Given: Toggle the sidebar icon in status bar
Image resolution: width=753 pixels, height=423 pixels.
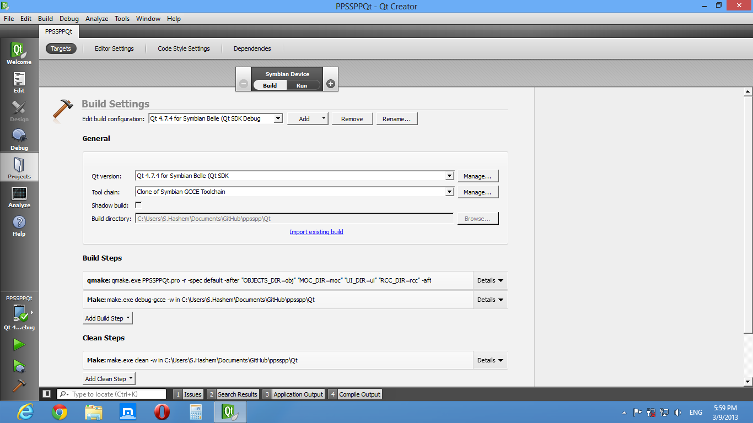Looking at the screenshot, I should coord(47,394).
